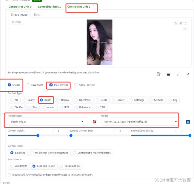Viewport: 194px width, 184px height.
Task: Select the Lineart control type
Action: (x=118, y=100)
